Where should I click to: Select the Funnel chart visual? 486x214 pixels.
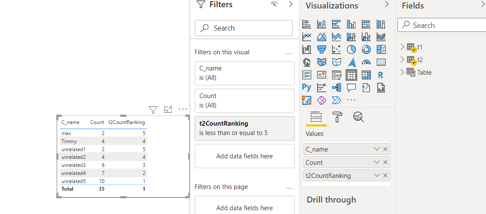pos(321,49)
